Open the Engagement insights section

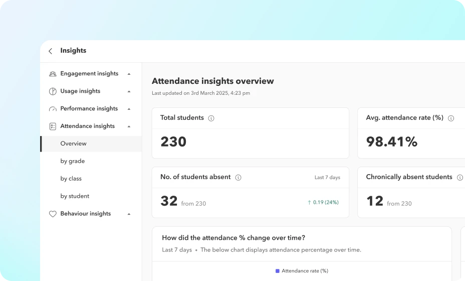tap(89, 74)
